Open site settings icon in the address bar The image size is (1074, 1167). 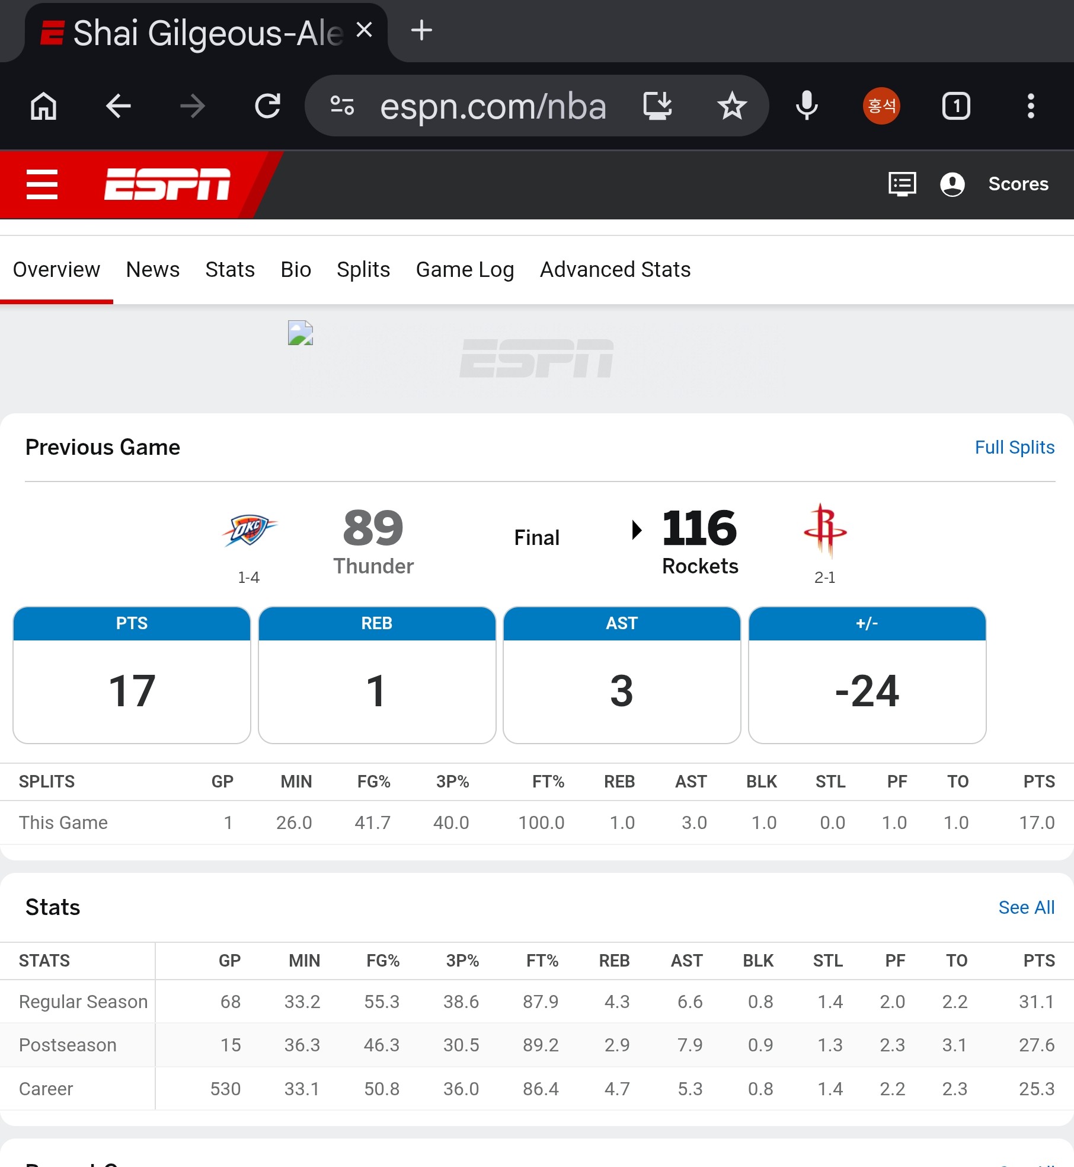[342, 106]
